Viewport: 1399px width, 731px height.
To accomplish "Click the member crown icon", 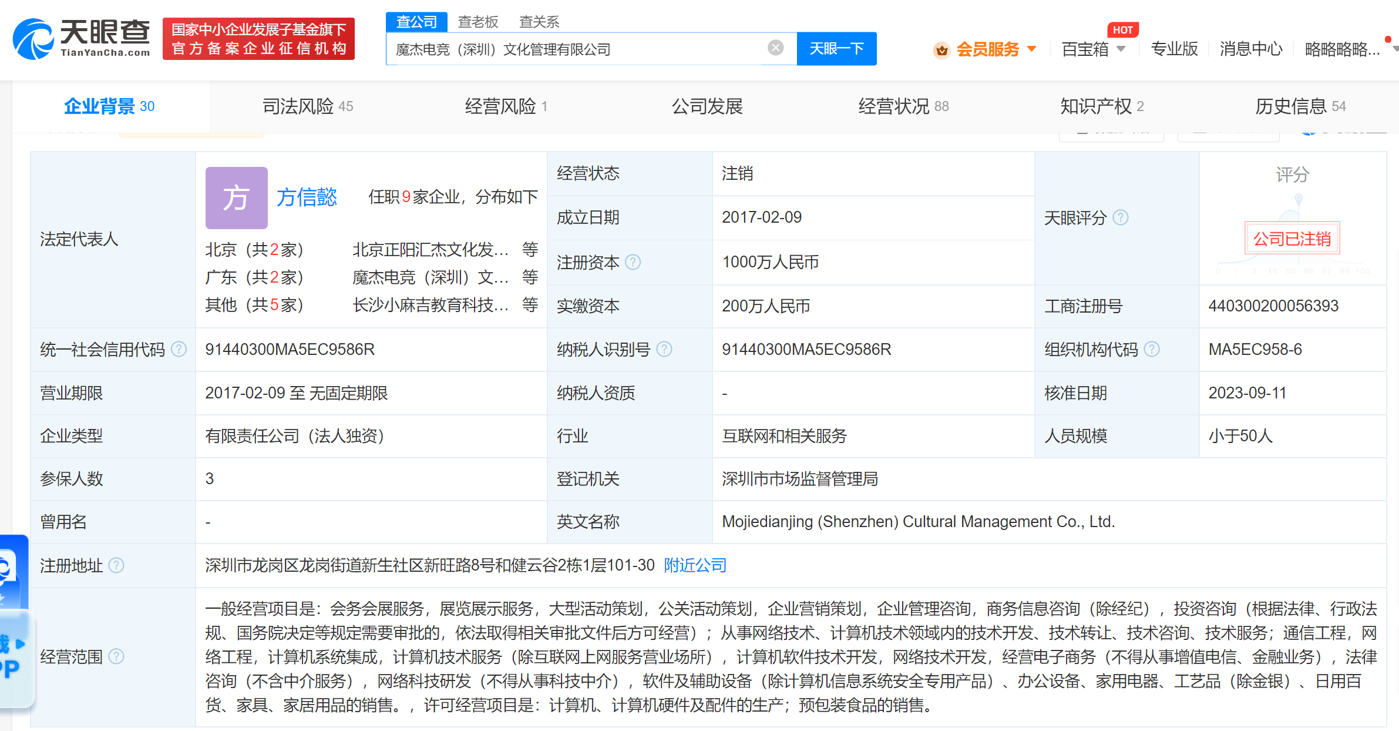I will point(941,50).
